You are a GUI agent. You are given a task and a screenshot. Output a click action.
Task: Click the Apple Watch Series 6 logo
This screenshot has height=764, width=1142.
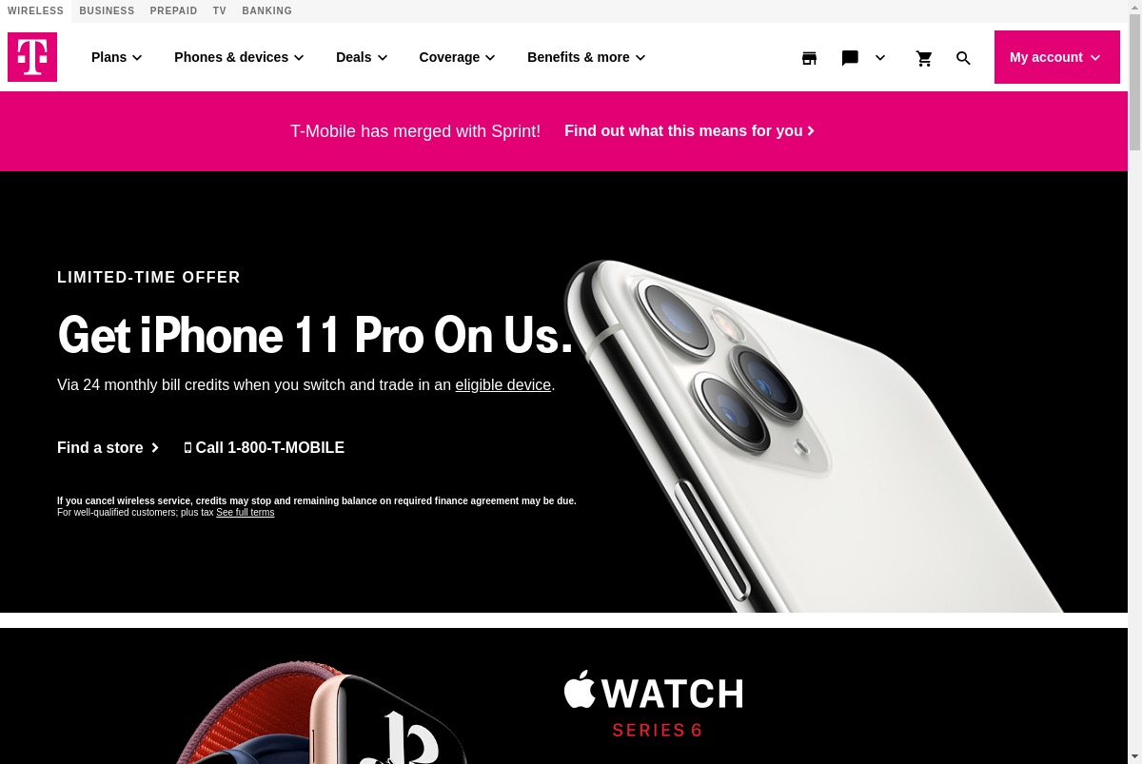pyautogui.click(x=653, y=704)
